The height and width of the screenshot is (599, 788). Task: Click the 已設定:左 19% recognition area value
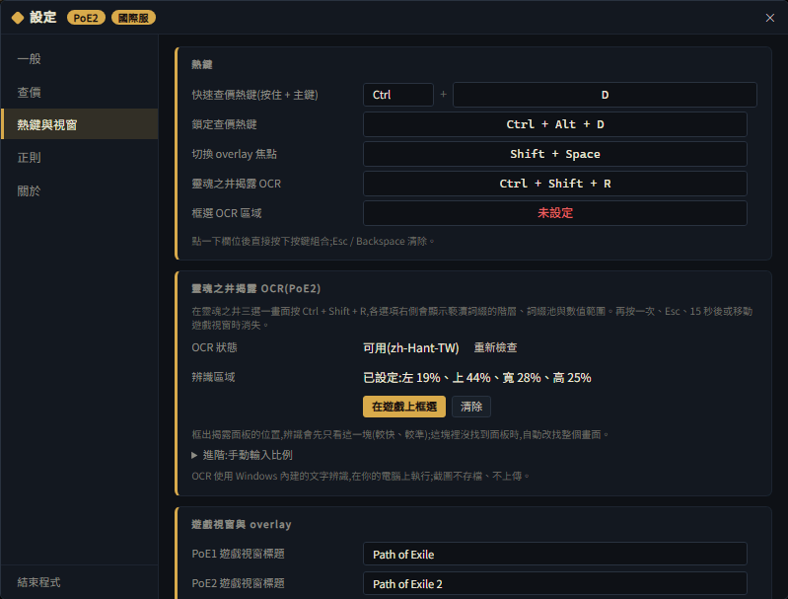[x=477, y=377]
